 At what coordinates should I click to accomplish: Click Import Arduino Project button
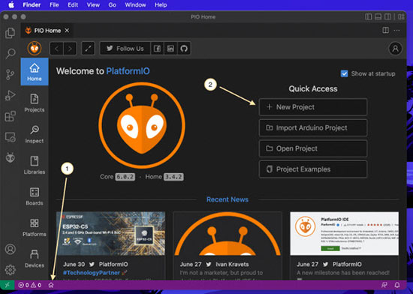(313, 127)
